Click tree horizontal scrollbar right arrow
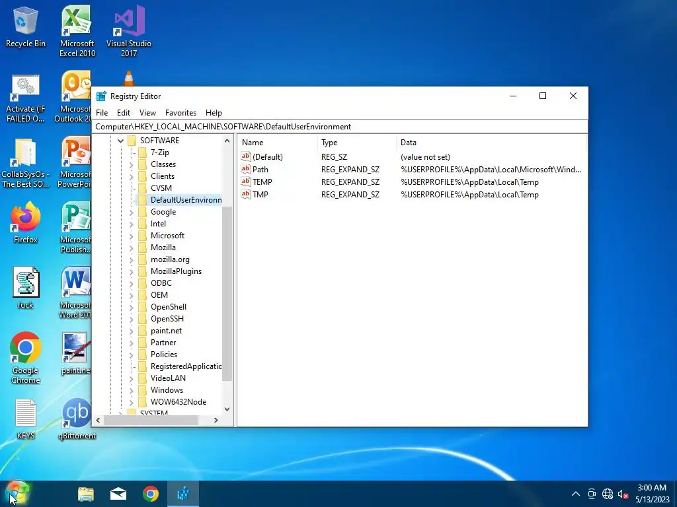677x507 pixels. pos(216,420)
